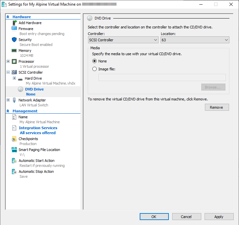Click the Remove button
239x225 pixels.
pos(217,107)
